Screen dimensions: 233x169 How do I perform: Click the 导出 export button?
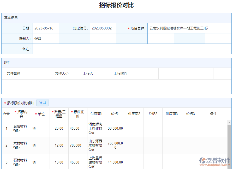pos(43,103)
